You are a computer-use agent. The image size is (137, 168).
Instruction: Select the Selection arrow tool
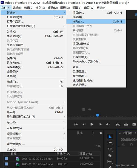(x=110, y=137)
